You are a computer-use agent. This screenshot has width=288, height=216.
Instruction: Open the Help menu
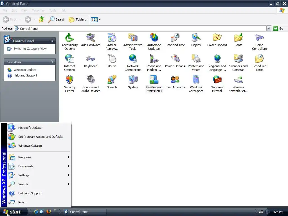point(63,10)
